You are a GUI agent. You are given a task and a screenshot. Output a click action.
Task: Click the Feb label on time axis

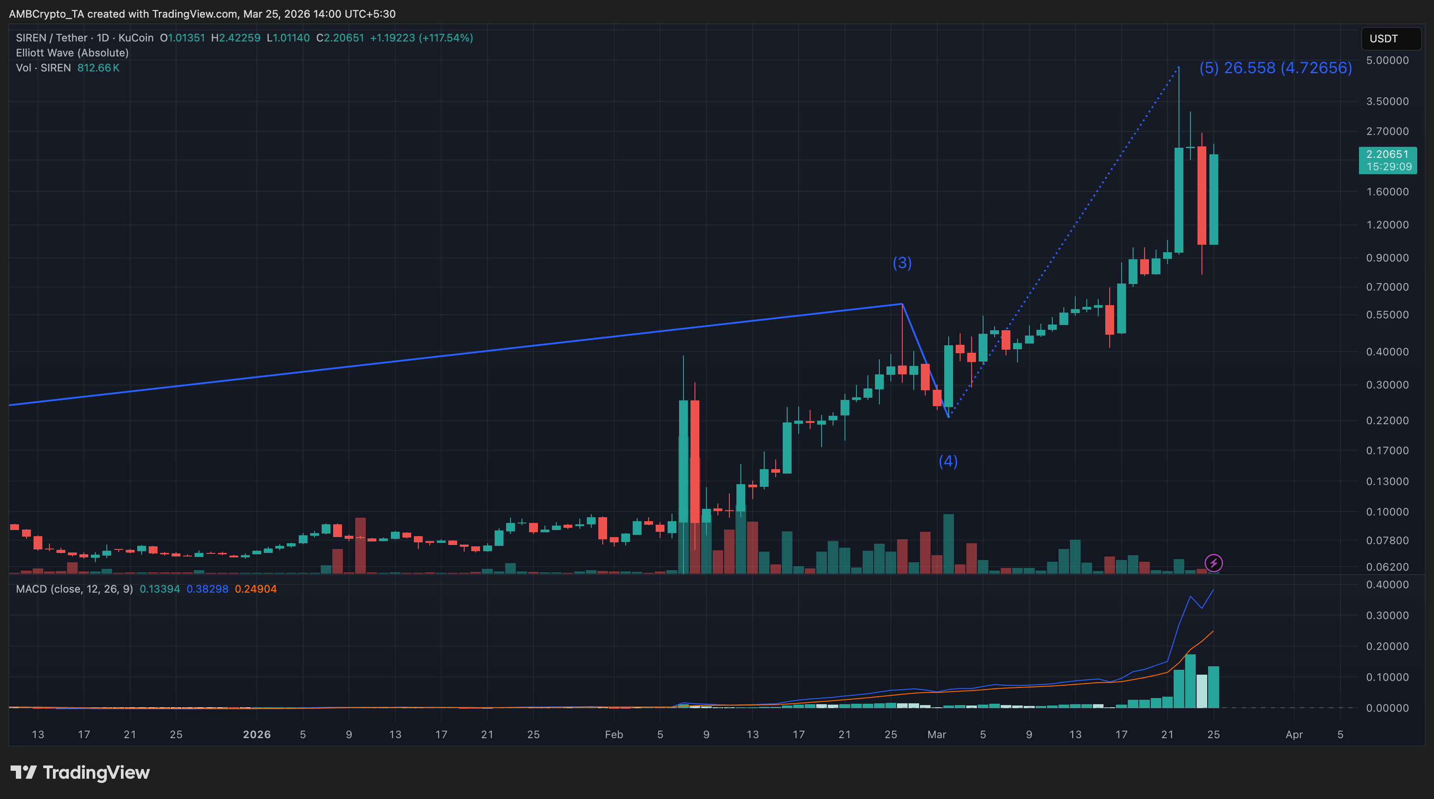pos(613,735)
